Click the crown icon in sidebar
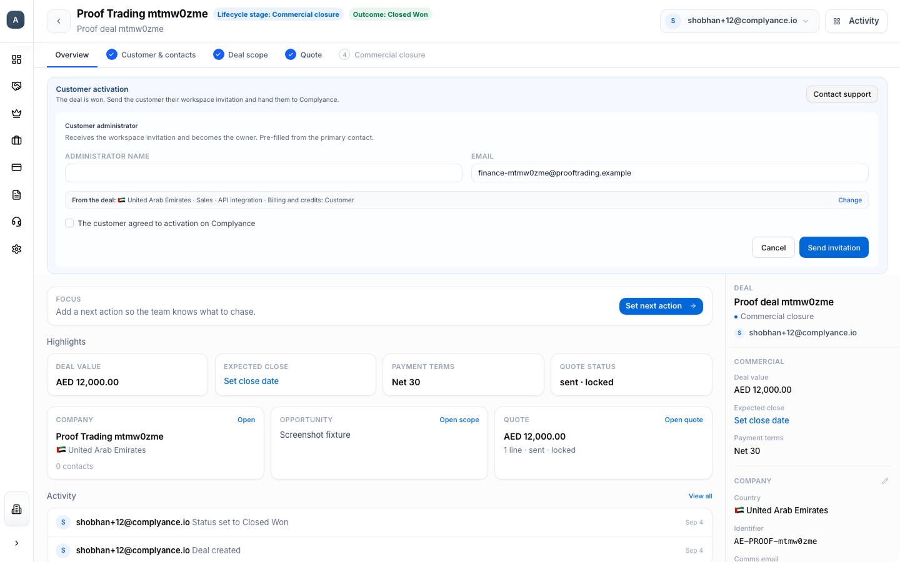 tap(16, 114)
